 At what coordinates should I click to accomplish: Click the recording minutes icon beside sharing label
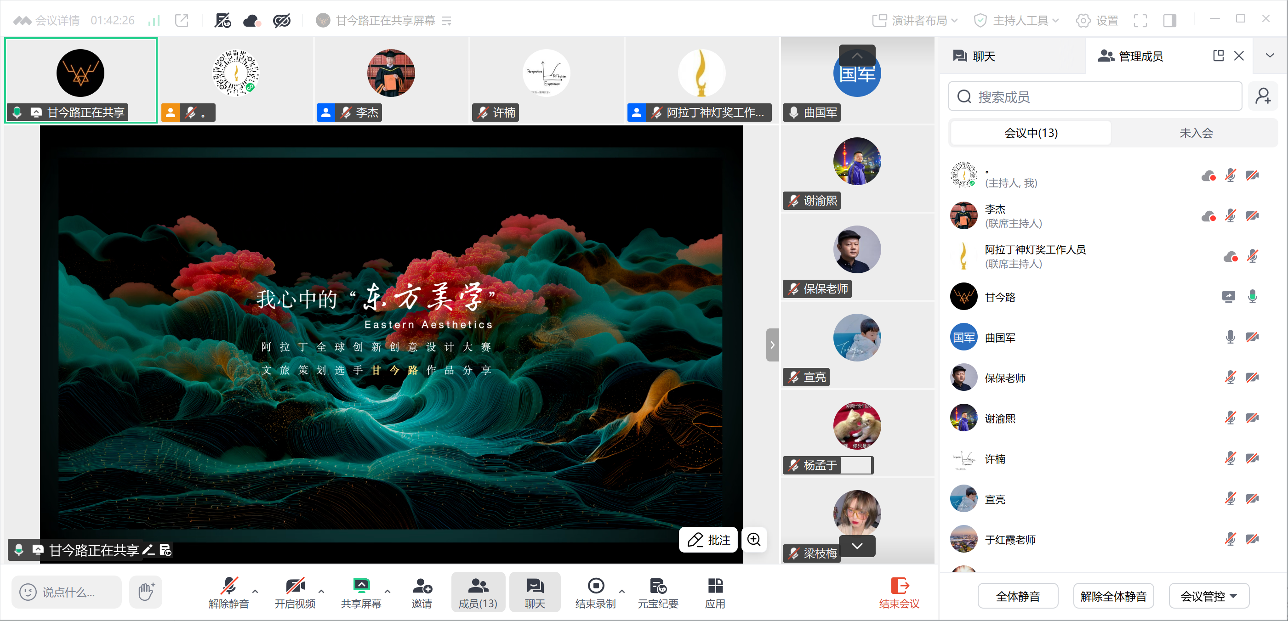point(165,550)
